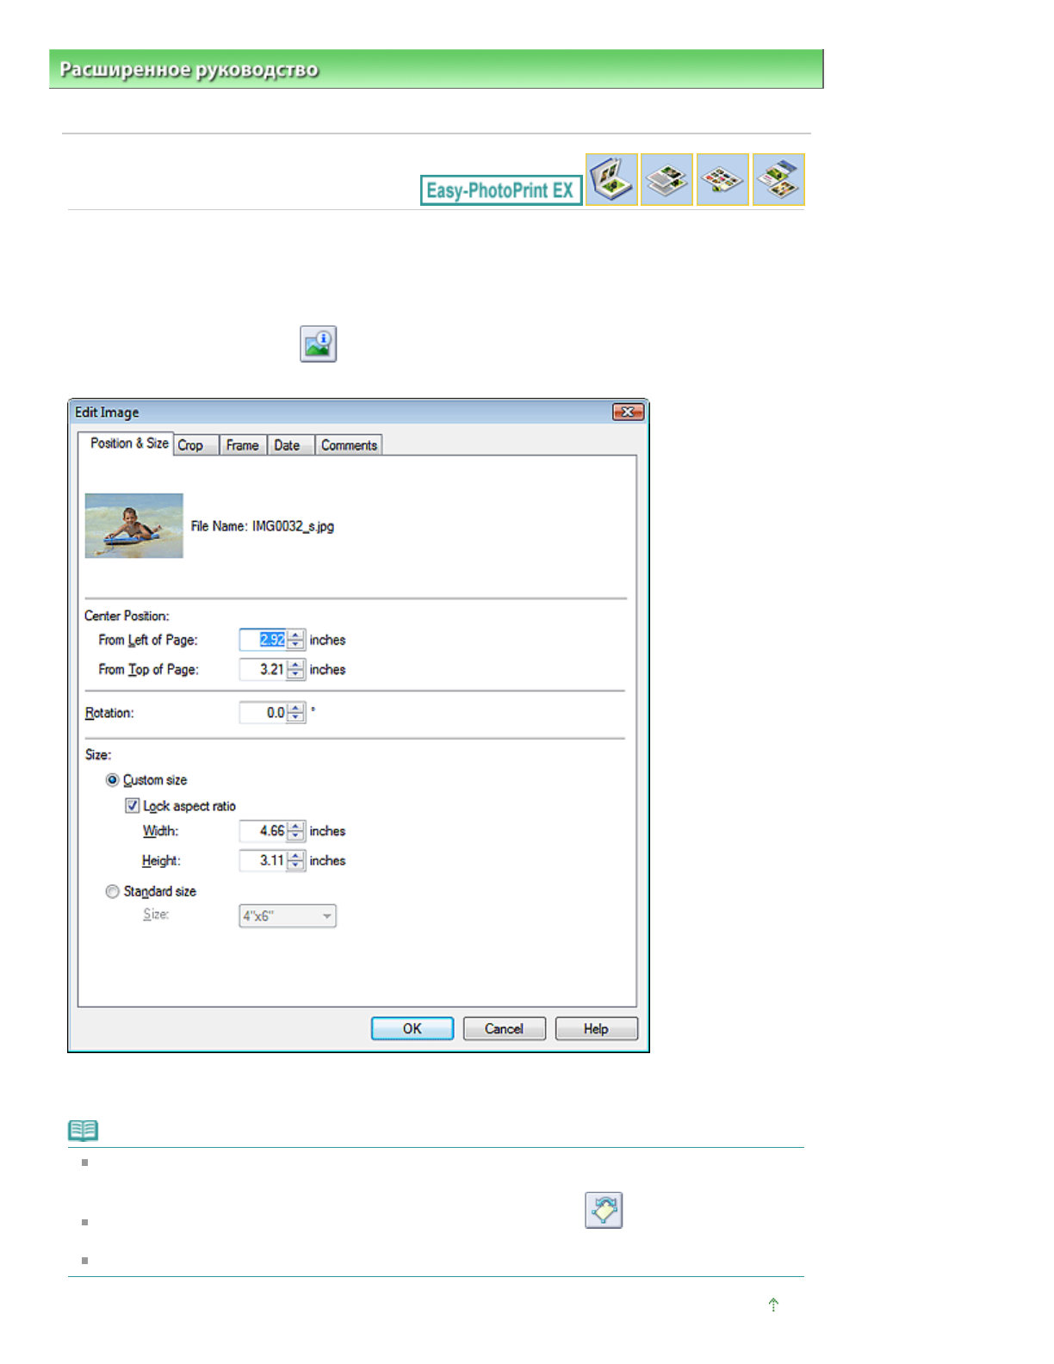This screenshot has width=1054, height=1364.
Task: Decrease Width value with down arrow
Action: pyautogui.click(x=296, y=836)
